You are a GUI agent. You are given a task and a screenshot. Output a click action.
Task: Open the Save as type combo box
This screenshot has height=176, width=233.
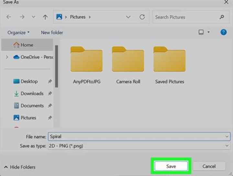(x=139, y=146)
